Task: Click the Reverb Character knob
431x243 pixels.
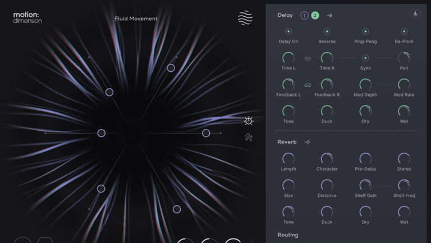Action: [x=327, y=159]
